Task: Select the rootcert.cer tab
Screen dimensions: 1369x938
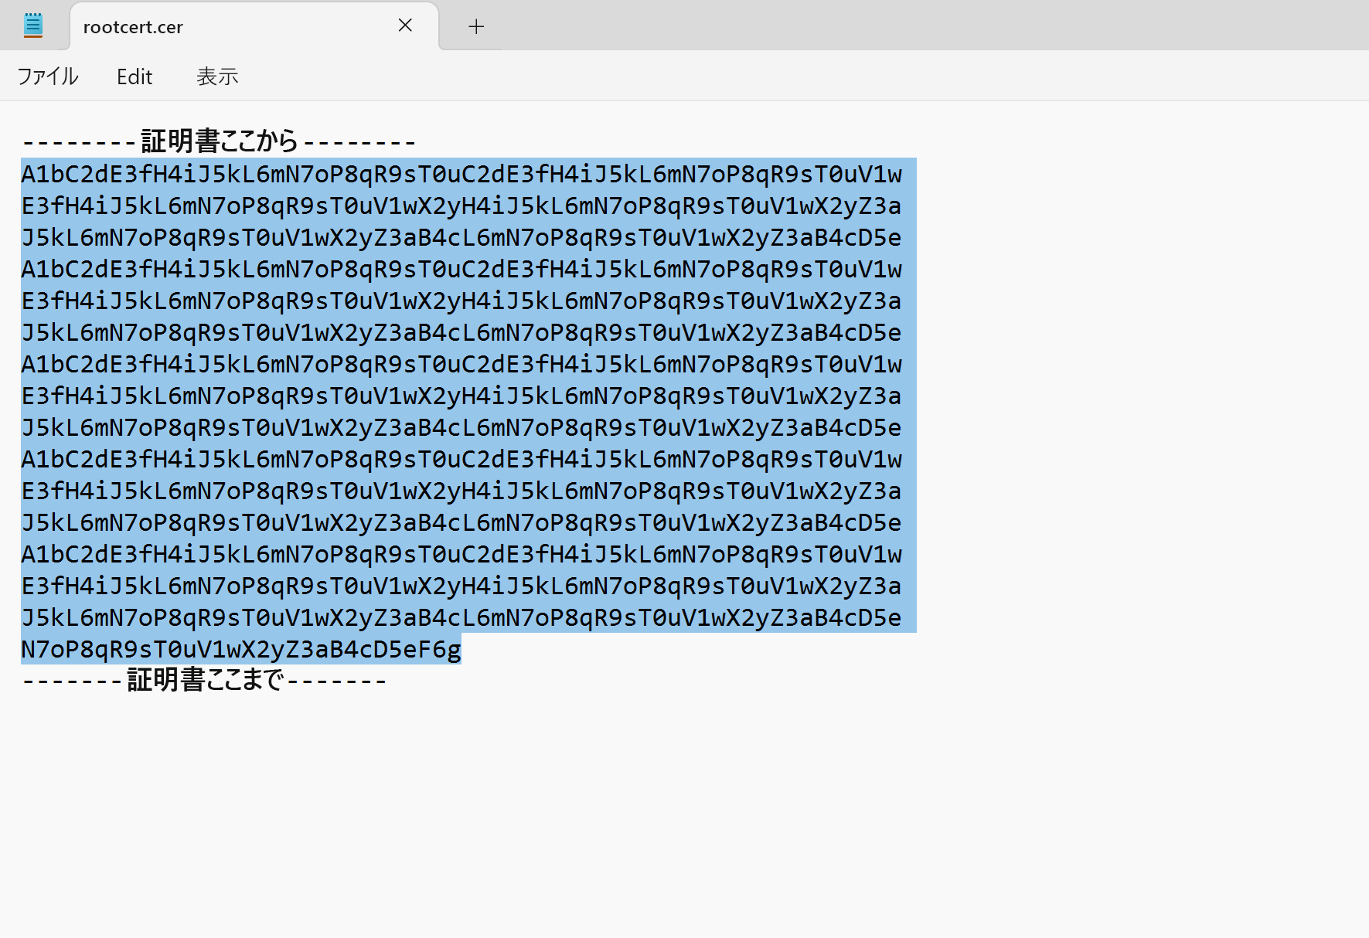Action: (254, 26)
